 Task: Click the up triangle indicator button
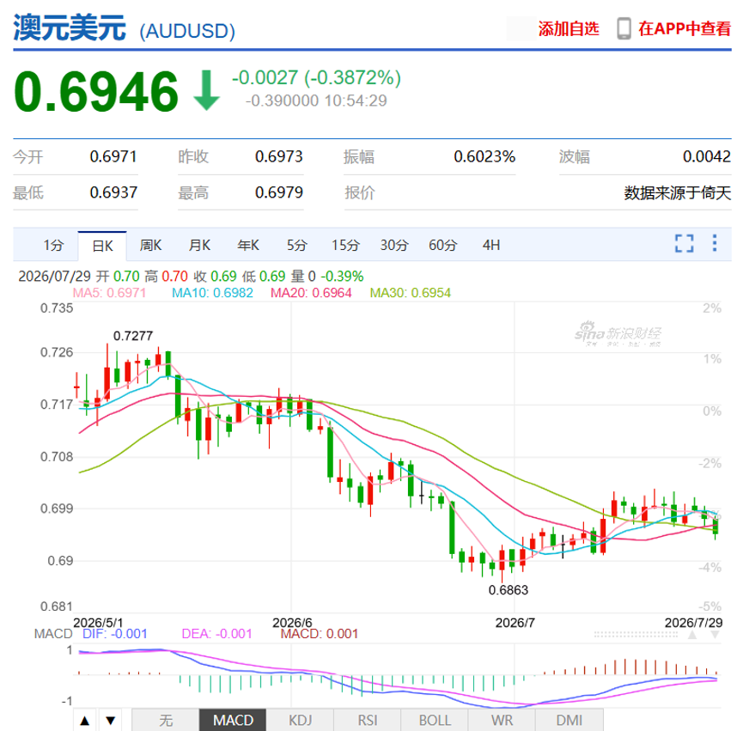pyautogui.click(x=85, y=721)
